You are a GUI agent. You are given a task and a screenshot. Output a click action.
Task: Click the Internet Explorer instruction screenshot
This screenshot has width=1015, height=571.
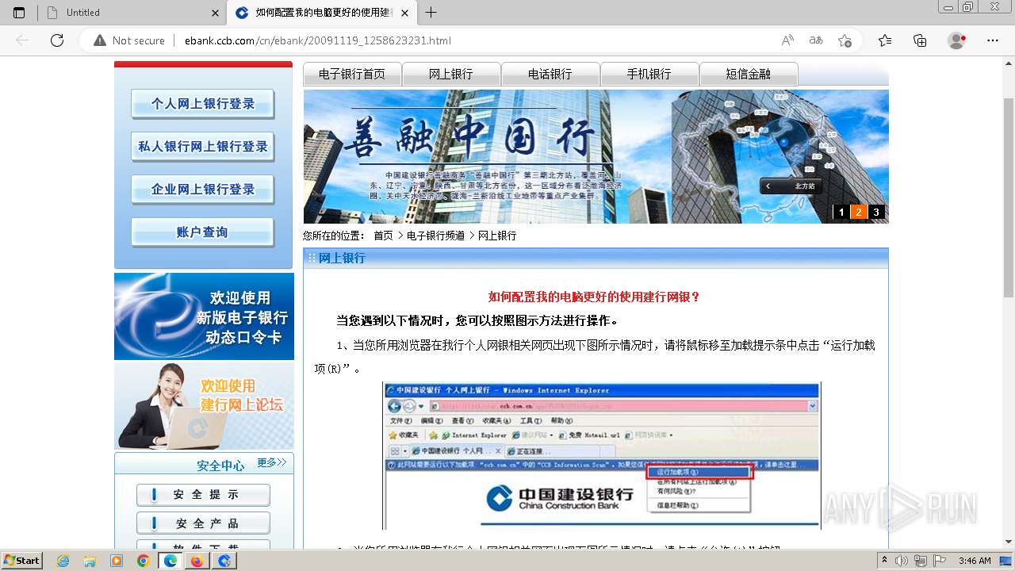click(x=602, y=455)
